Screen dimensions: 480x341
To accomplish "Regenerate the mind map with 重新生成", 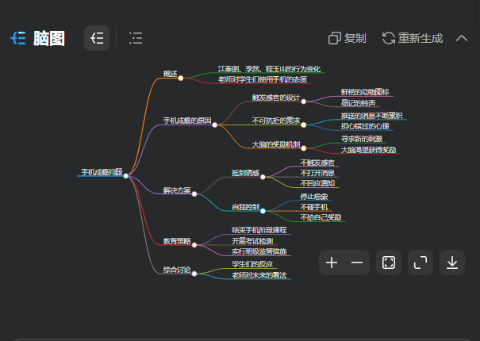I will (413, 38).
